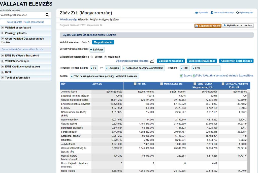The width and height of the screenshot is (258, 173).
Task: Click the search magnifier icon
Action: click(x=47, y=15)
